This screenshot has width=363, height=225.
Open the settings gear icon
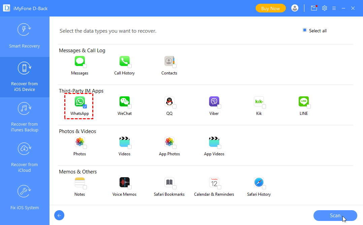[325, 8]
